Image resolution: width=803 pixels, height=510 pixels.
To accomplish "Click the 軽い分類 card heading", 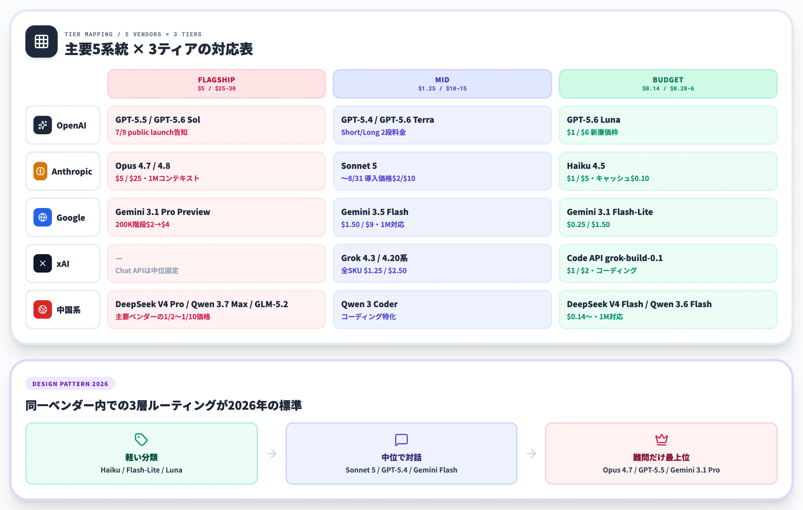I will [141, 457].
